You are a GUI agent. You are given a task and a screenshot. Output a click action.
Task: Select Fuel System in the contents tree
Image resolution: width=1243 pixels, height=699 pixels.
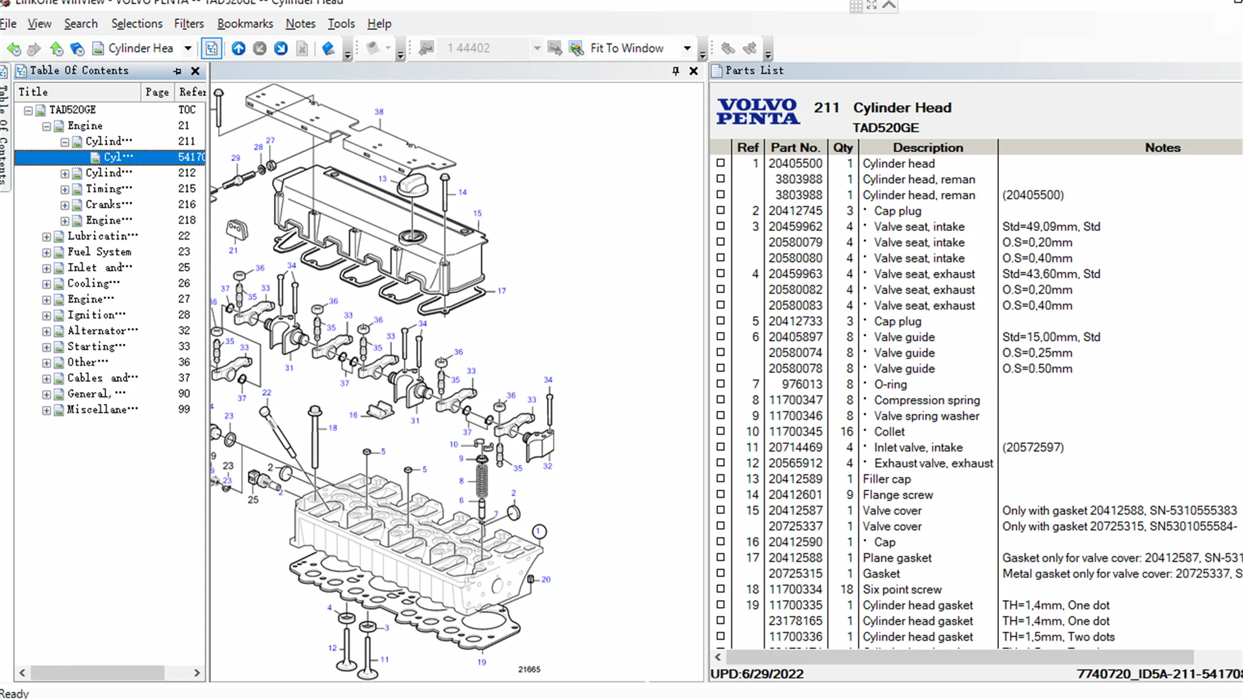[99, 252]
